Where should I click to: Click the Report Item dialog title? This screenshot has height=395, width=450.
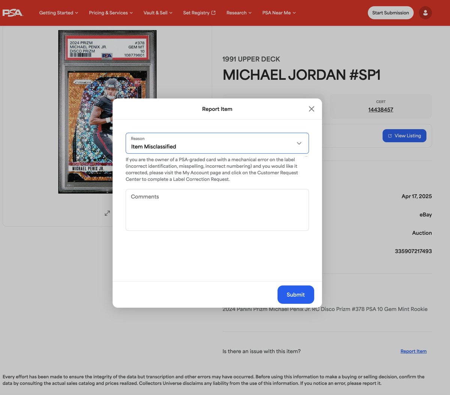click(x=217, y=109)
